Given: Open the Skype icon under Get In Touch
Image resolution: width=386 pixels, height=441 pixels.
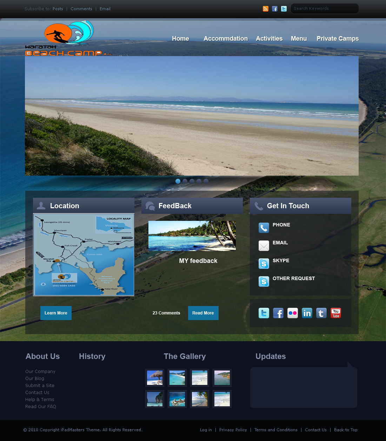Looking at the screenshot, I should pyautogui.click(x=264, y=264).
